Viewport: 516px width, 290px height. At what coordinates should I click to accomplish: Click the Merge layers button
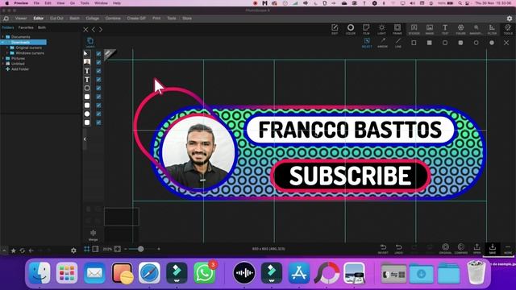pyautogui.click(x=94, y=235)
